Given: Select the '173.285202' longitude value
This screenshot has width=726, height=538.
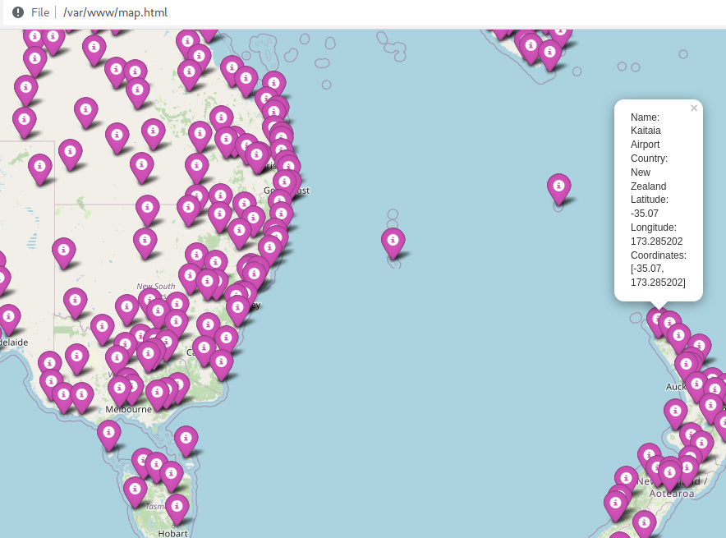Looking at the screenshot, I should (x=656, y=241).
